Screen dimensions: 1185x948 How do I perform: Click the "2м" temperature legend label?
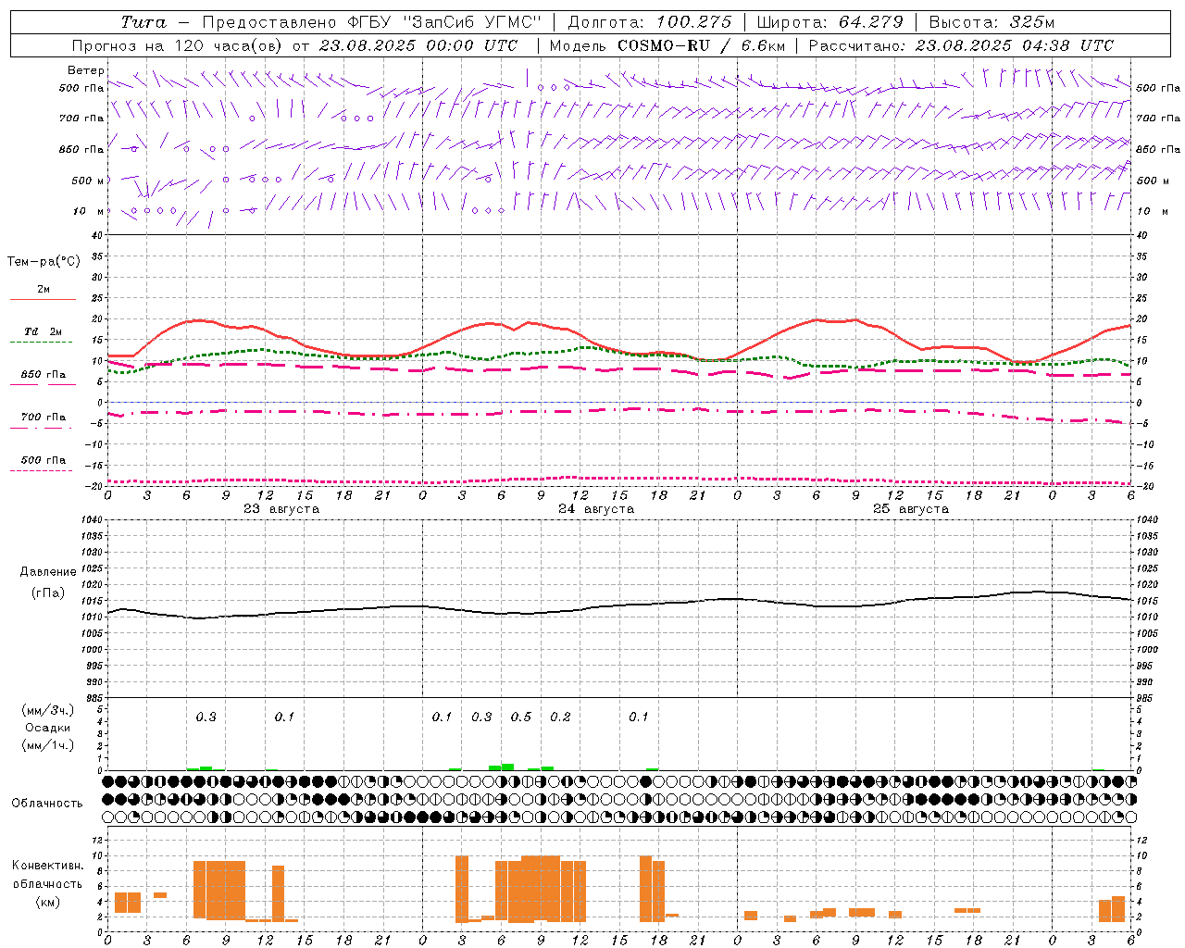(x=44, y=289)
